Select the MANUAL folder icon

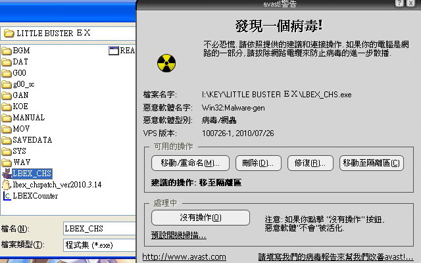click(7, 118)
